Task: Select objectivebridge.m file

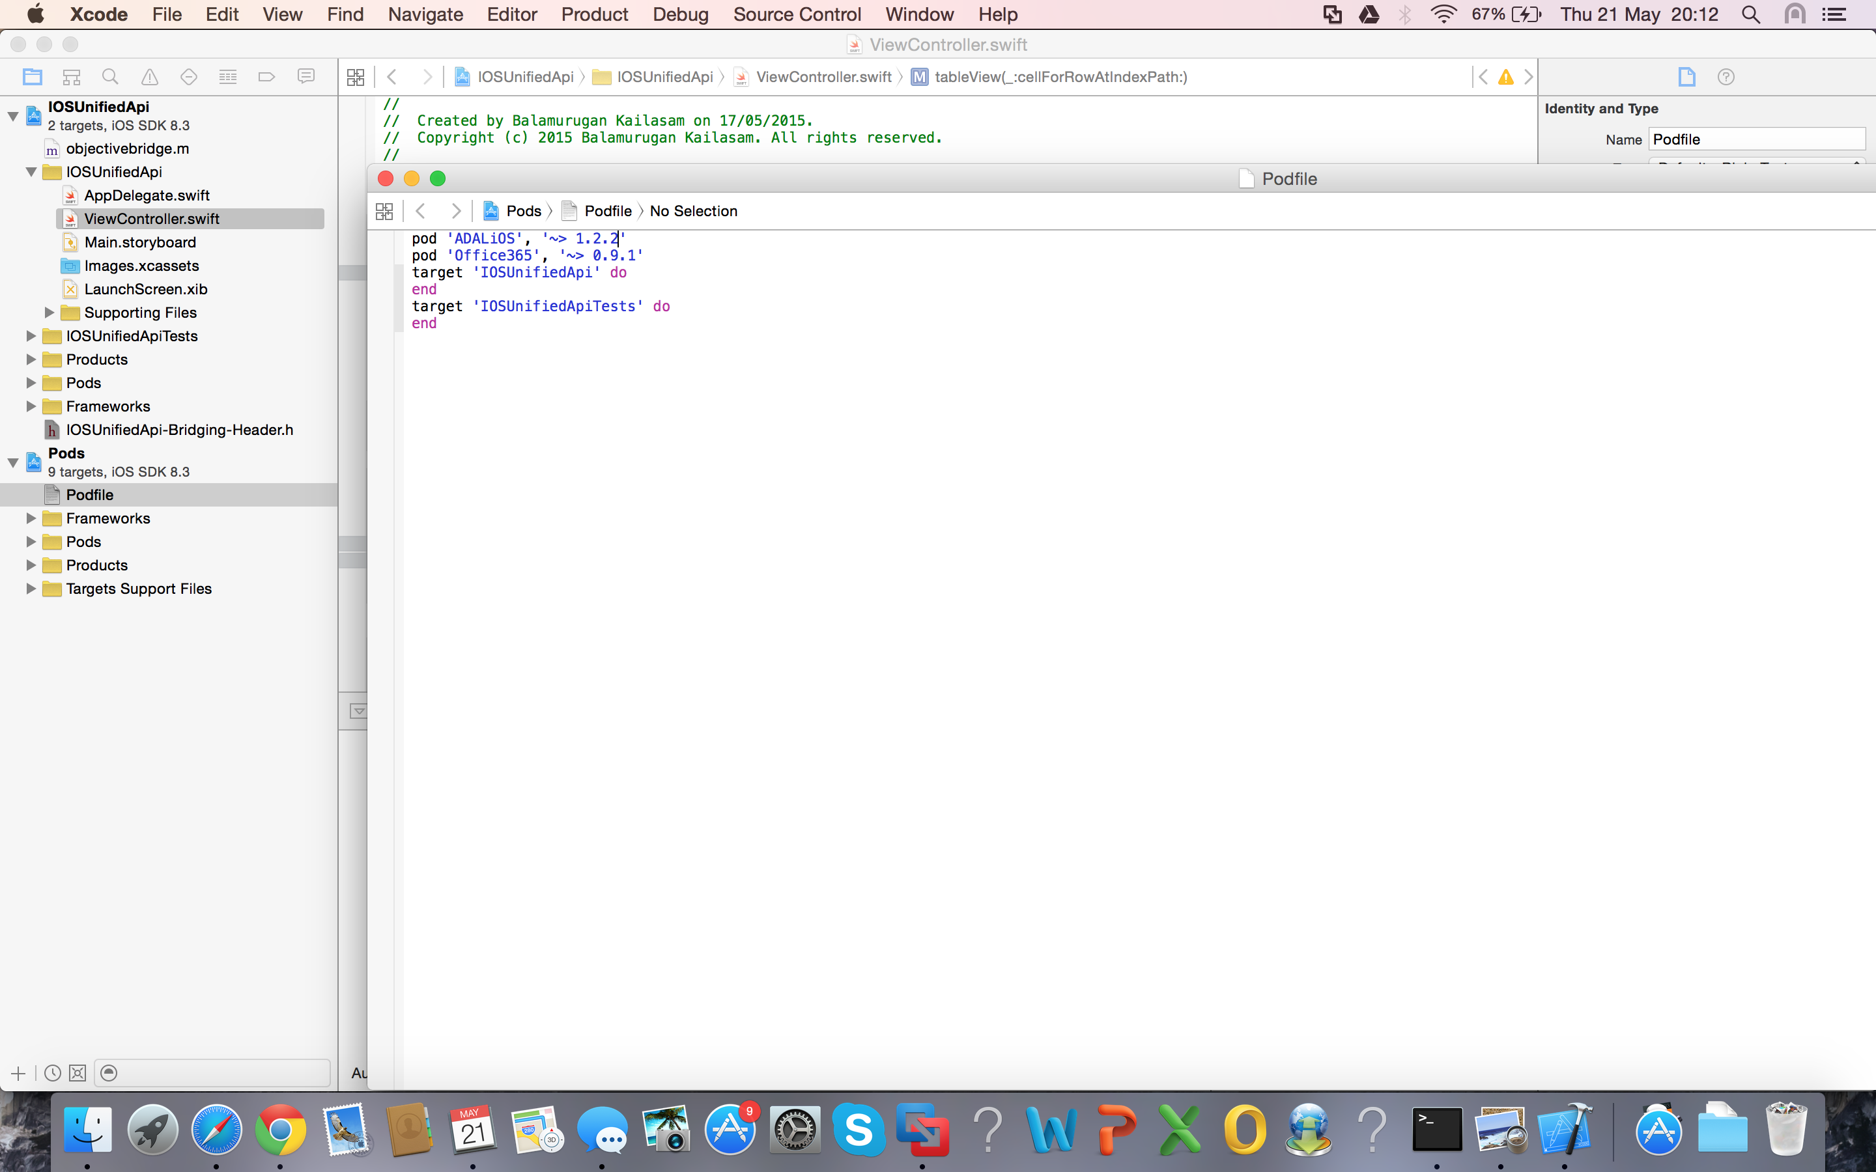Action: click(128, 149)
